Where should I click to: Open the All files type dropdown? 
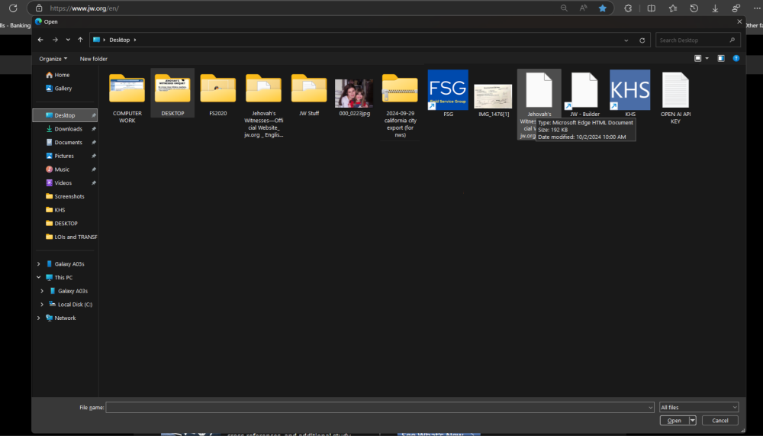click(698, 408)
